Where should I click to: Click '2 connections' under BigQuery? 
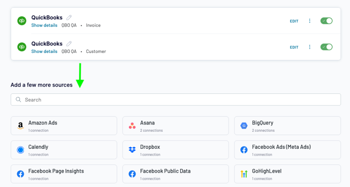click(x=263, y=130)
